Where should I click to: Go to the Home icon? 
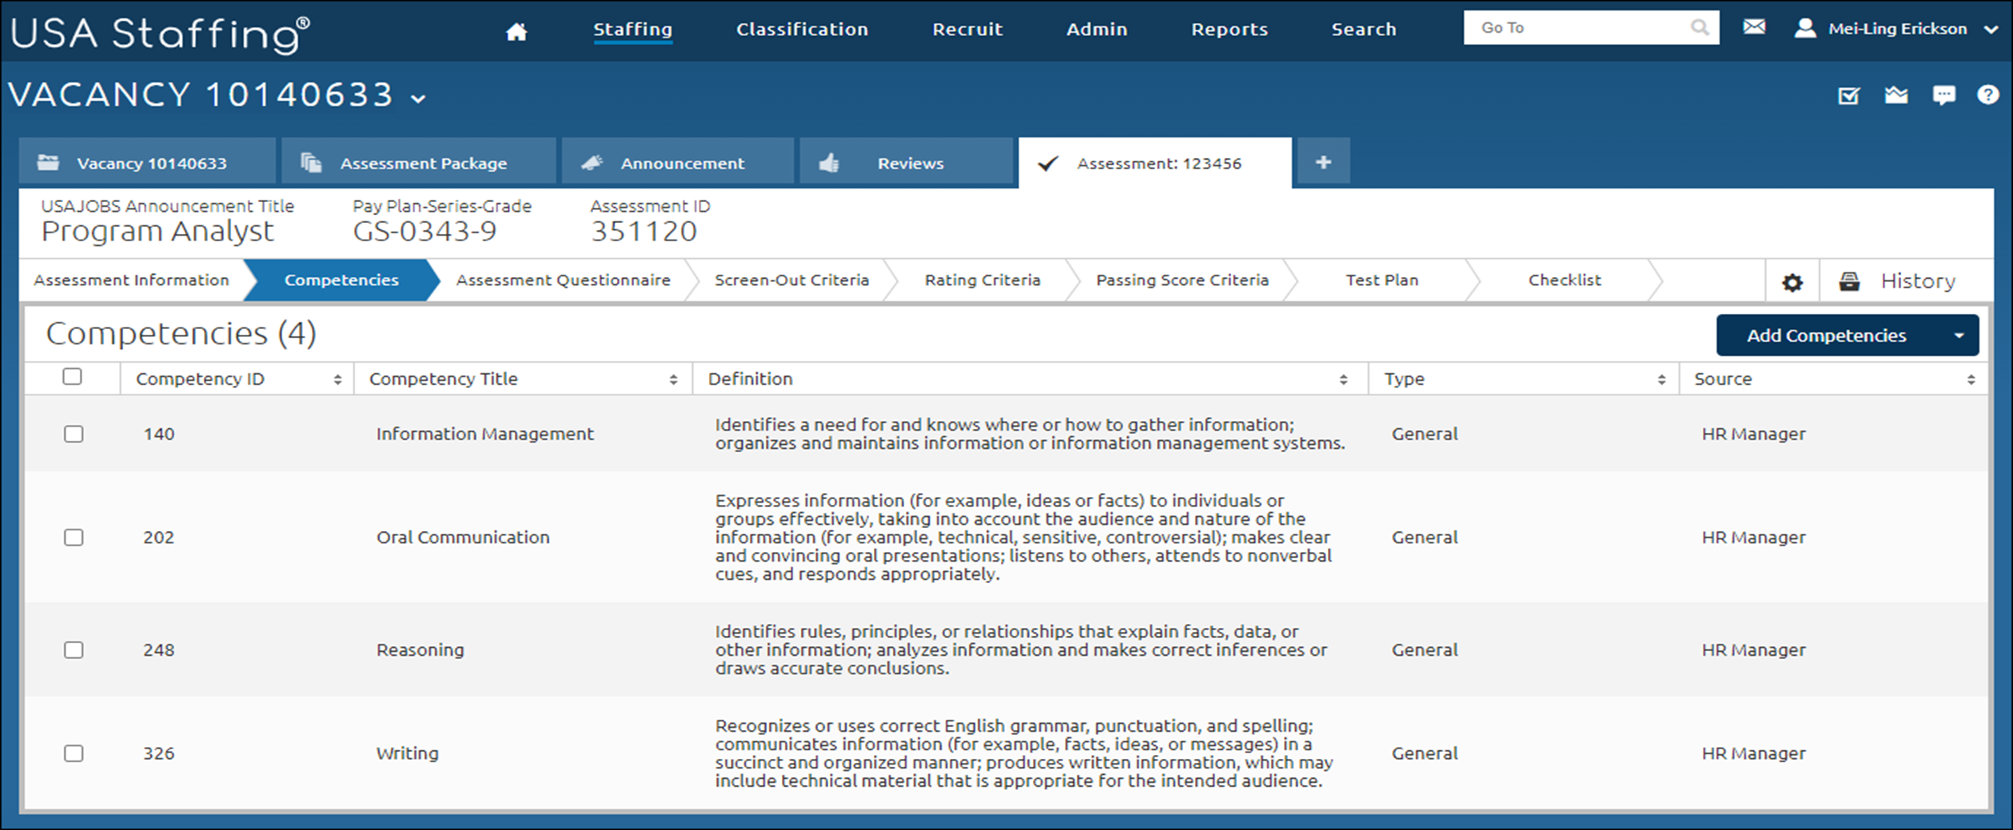(516, 31)
